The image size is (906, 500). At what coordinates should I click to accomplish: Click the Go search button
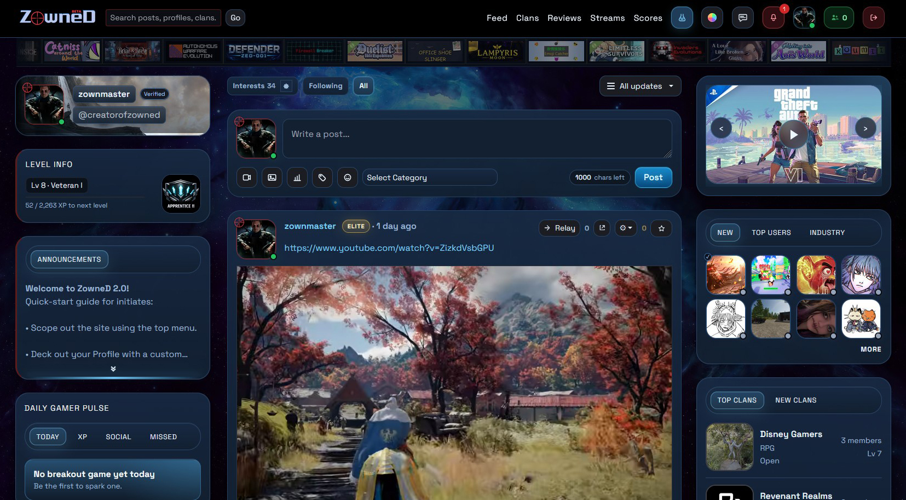tap(235, 18)
